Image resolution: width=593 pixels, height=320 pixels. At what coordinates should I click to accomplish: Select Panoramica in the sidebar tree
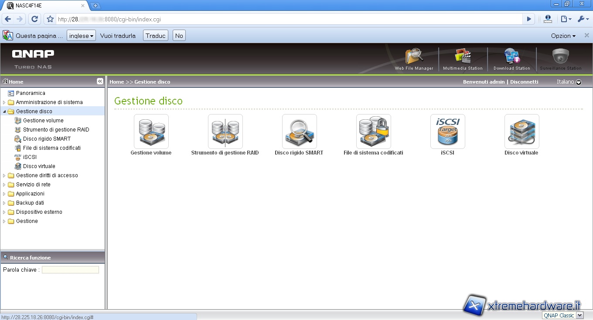[31, 93]
